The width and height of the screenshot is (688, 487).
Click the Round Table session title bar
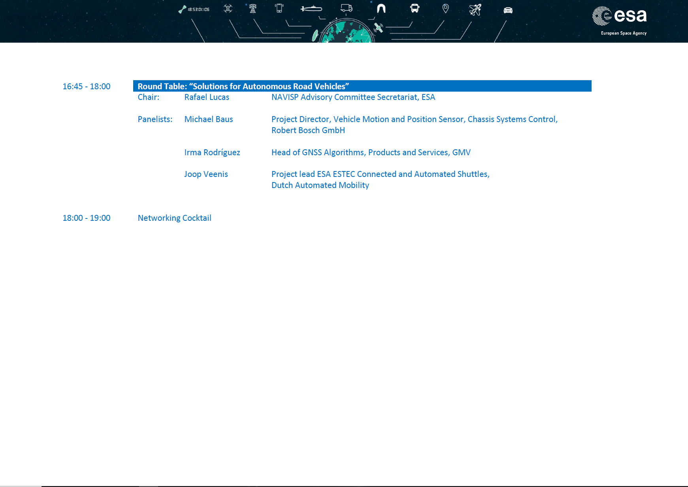(x=362, y=86)
